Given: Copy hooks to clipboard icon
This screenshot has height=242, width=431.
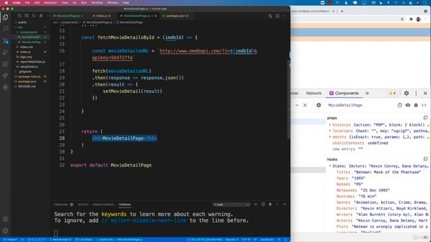Looking at the screenshot, I should coord(426,159).
